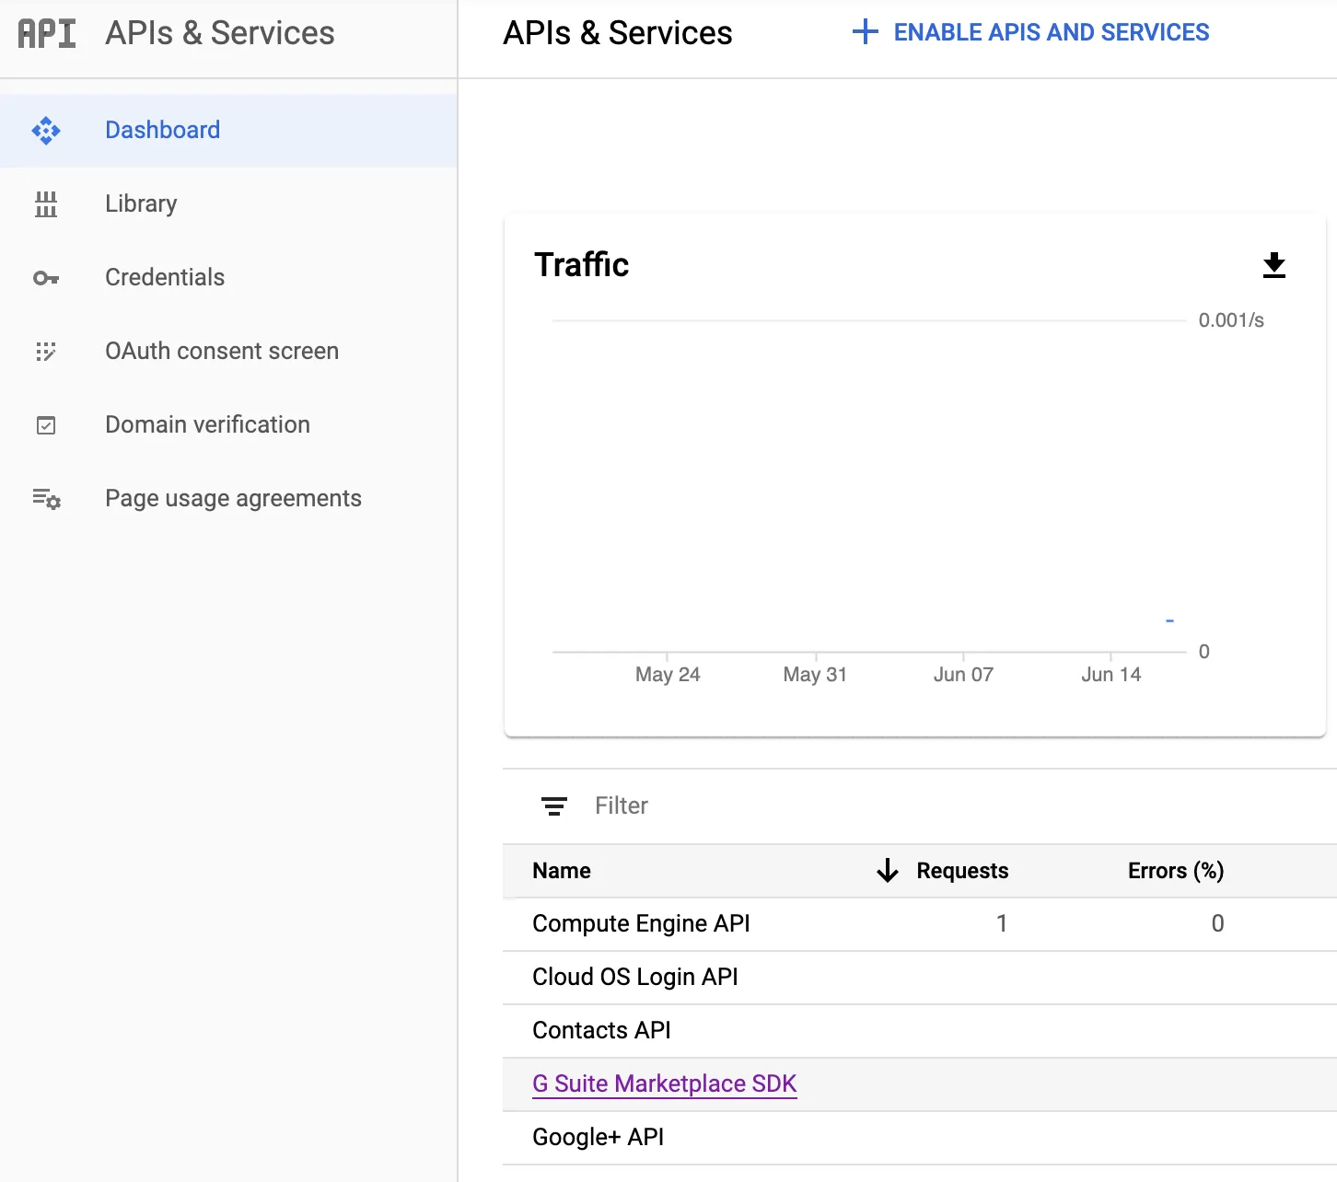Sort table by Errors (%) column

click(x=1175, y=871)
